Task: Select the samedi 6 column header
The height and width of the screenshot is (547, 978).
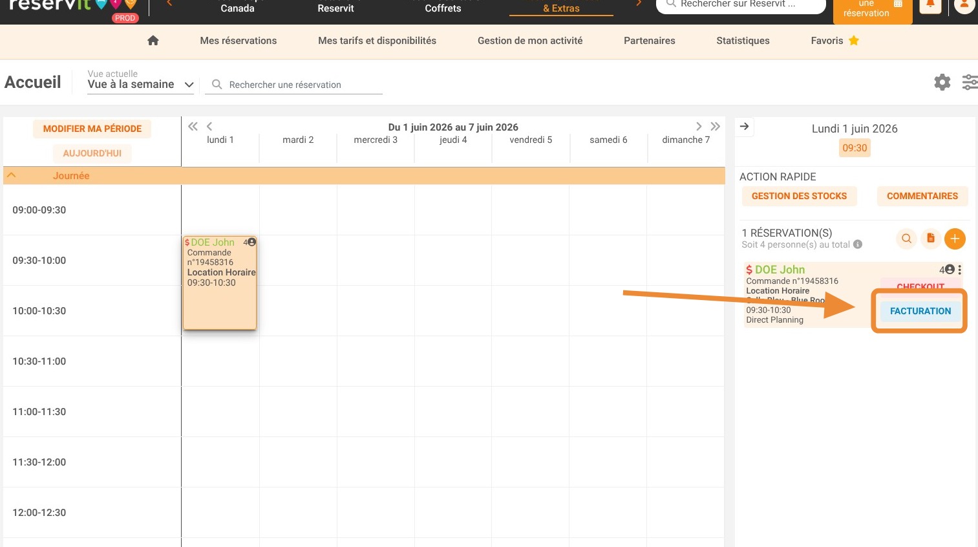Action: pyautogui.click(x=608, y=140)
